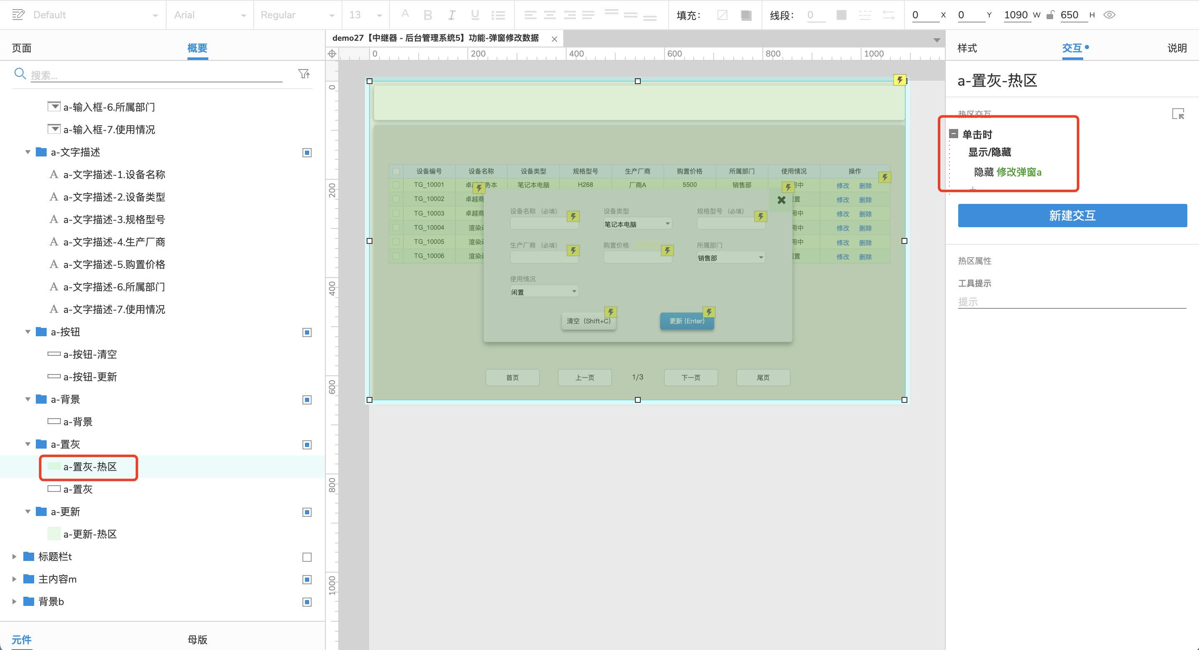Screen dimensions: 1199x650
Task: Click the bold formatting icon
Action: click(x=428, y=15)
